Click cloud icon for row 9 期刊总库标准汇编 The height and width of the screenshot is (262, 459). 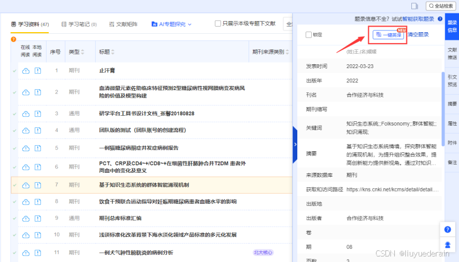pyautogui.click(x=26, y=218)
